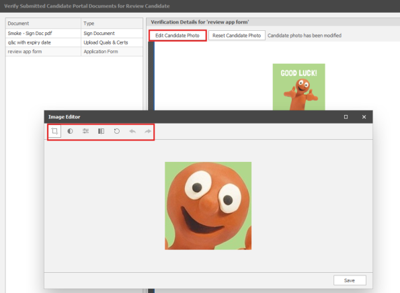Click the redo arrow in Image Editor
Viewport: 400px width, 293px height.
[148, 131]
